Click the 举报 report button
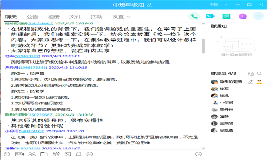Viewport: 267px width, 160px height. click(214, 4)
